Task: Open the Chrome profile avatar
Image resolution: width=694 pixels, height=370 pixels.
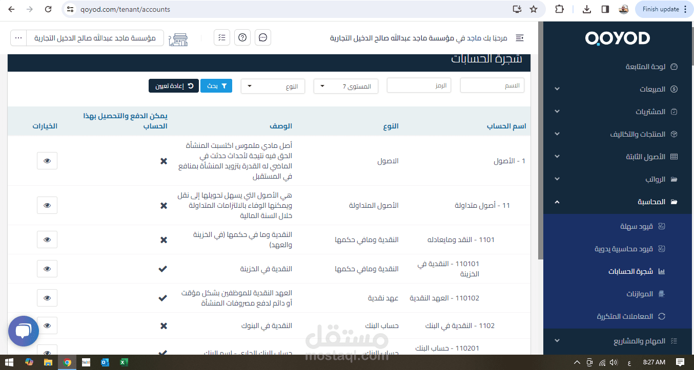Action: click(623, 9)
